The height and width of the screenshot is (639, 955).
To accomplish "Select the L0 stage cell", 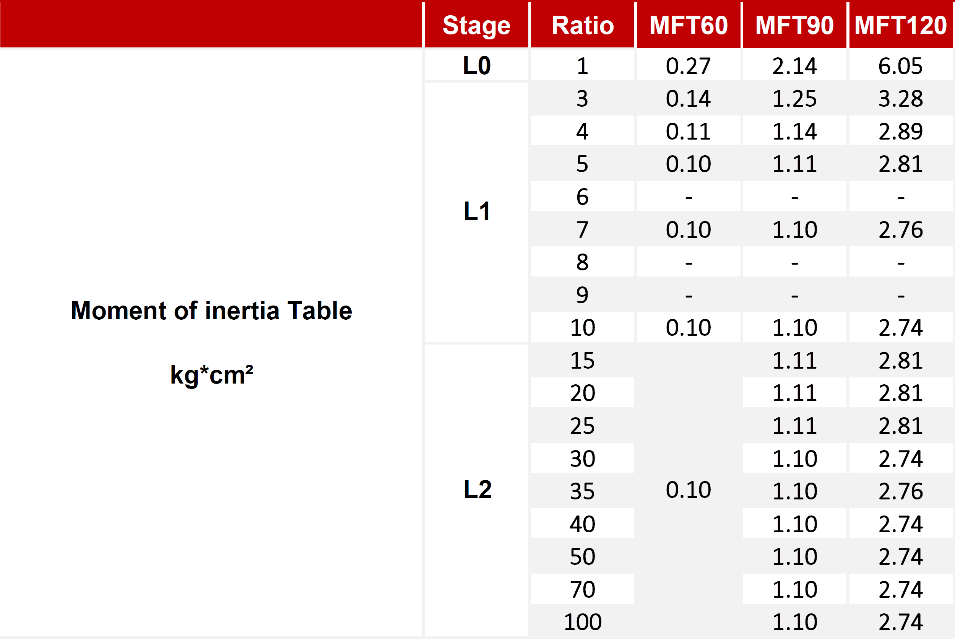I will pyautogui.click(x=476, y=65).
